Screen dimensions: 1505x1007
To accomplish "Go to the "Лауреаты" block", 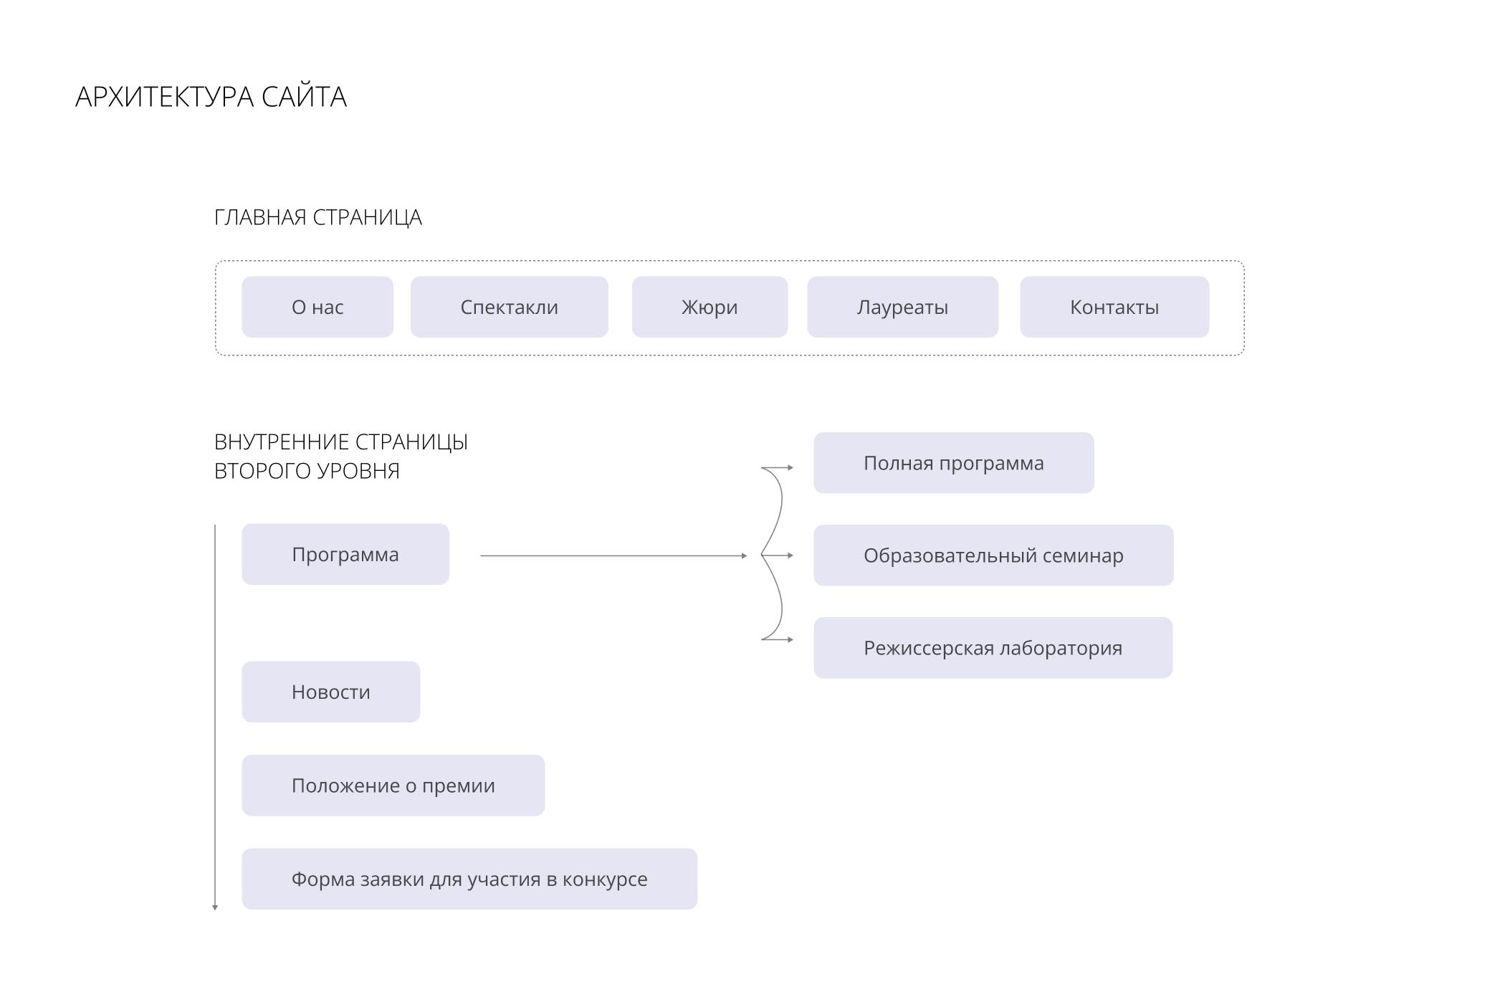I will point(902,307).
